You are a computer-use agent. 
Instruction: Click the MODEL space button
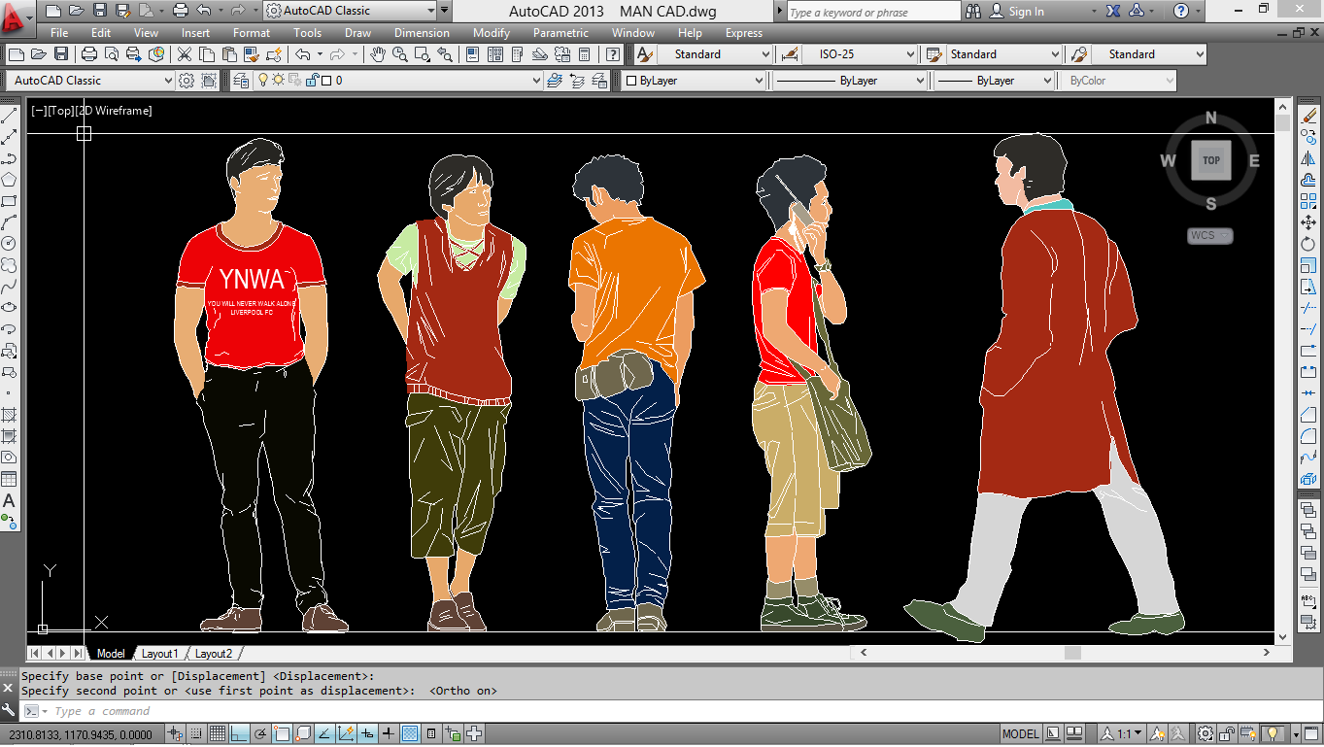(x=1020, y=733)
